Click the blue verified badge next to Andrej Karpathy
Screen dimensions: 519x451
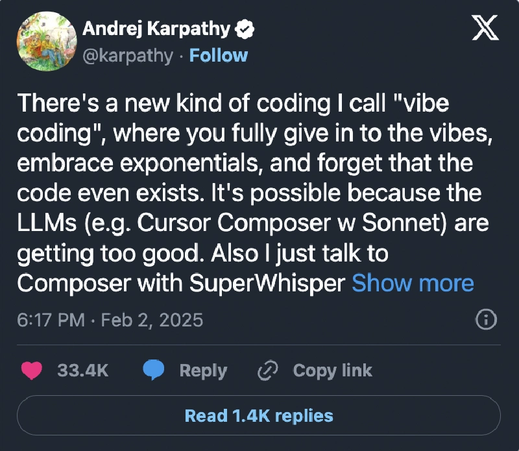click(x=244, y=28)
